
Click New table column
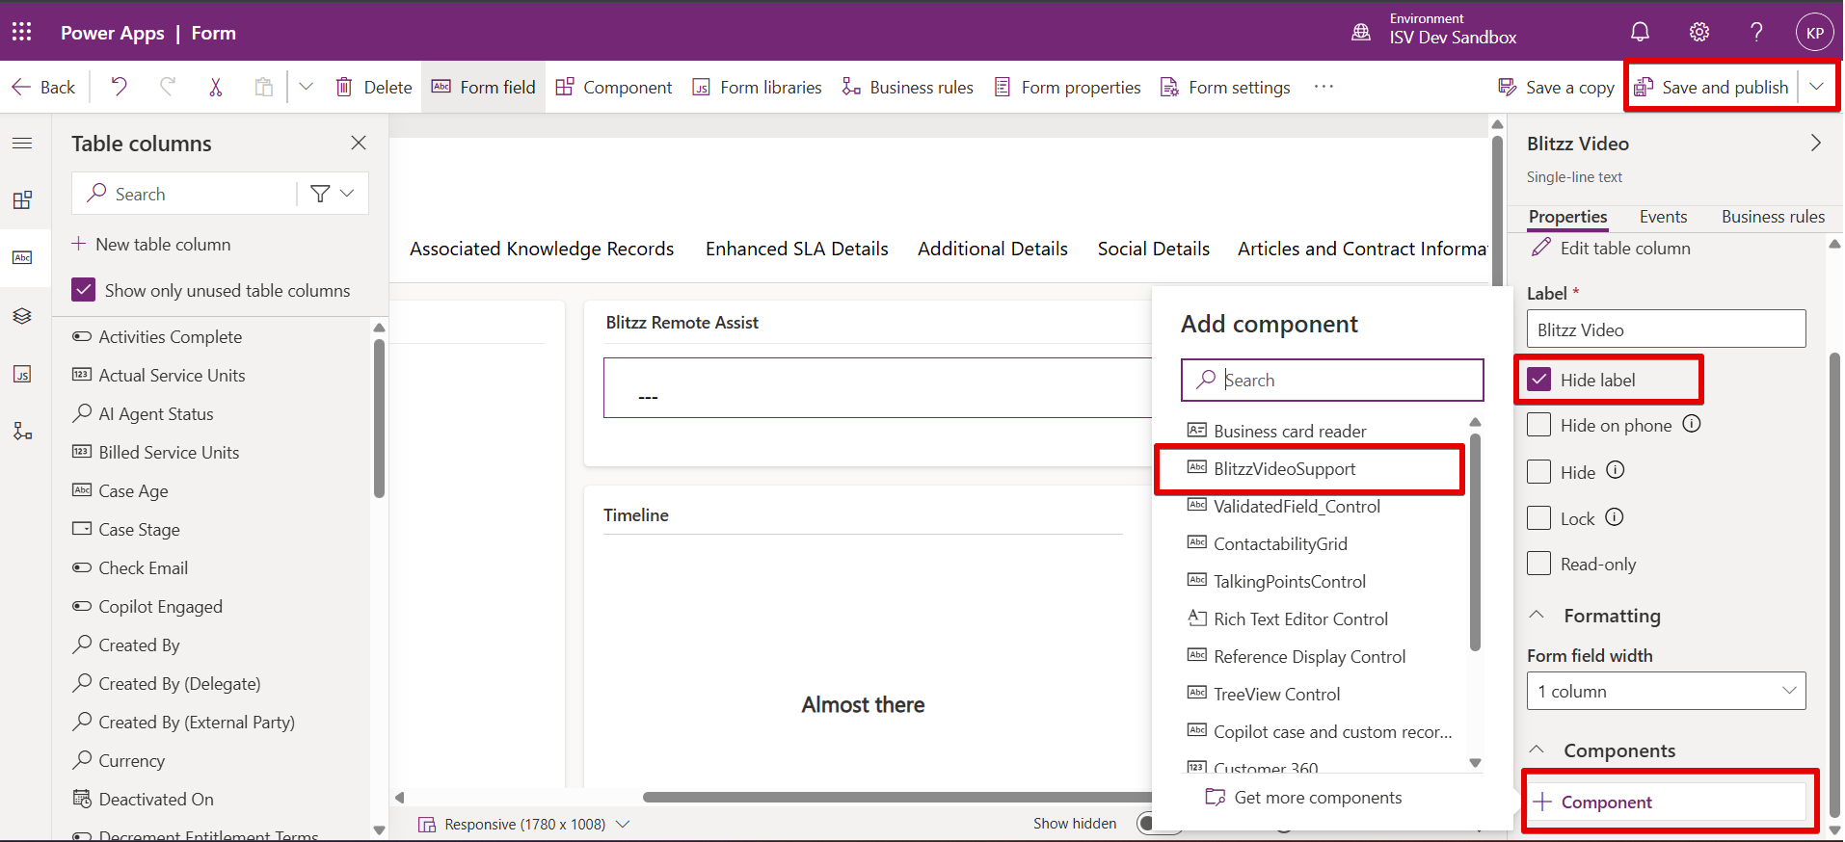(151, 244)
